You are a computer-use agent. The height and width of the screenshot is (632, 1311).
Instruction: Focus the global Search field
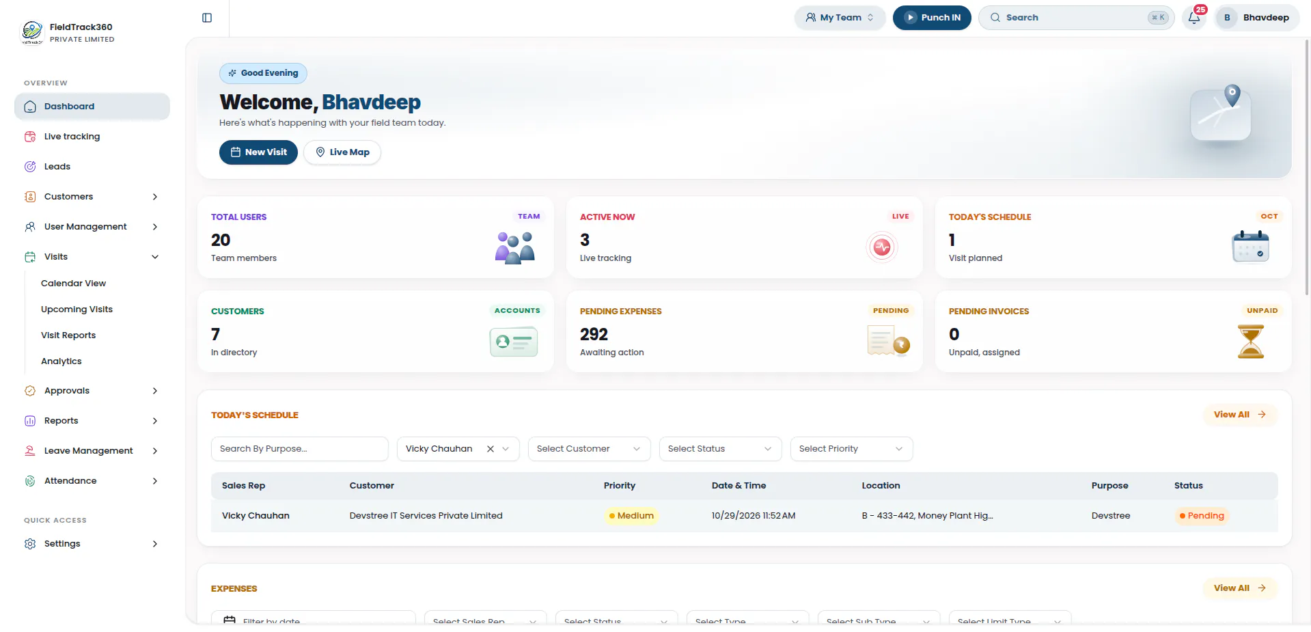(1076, 18)
